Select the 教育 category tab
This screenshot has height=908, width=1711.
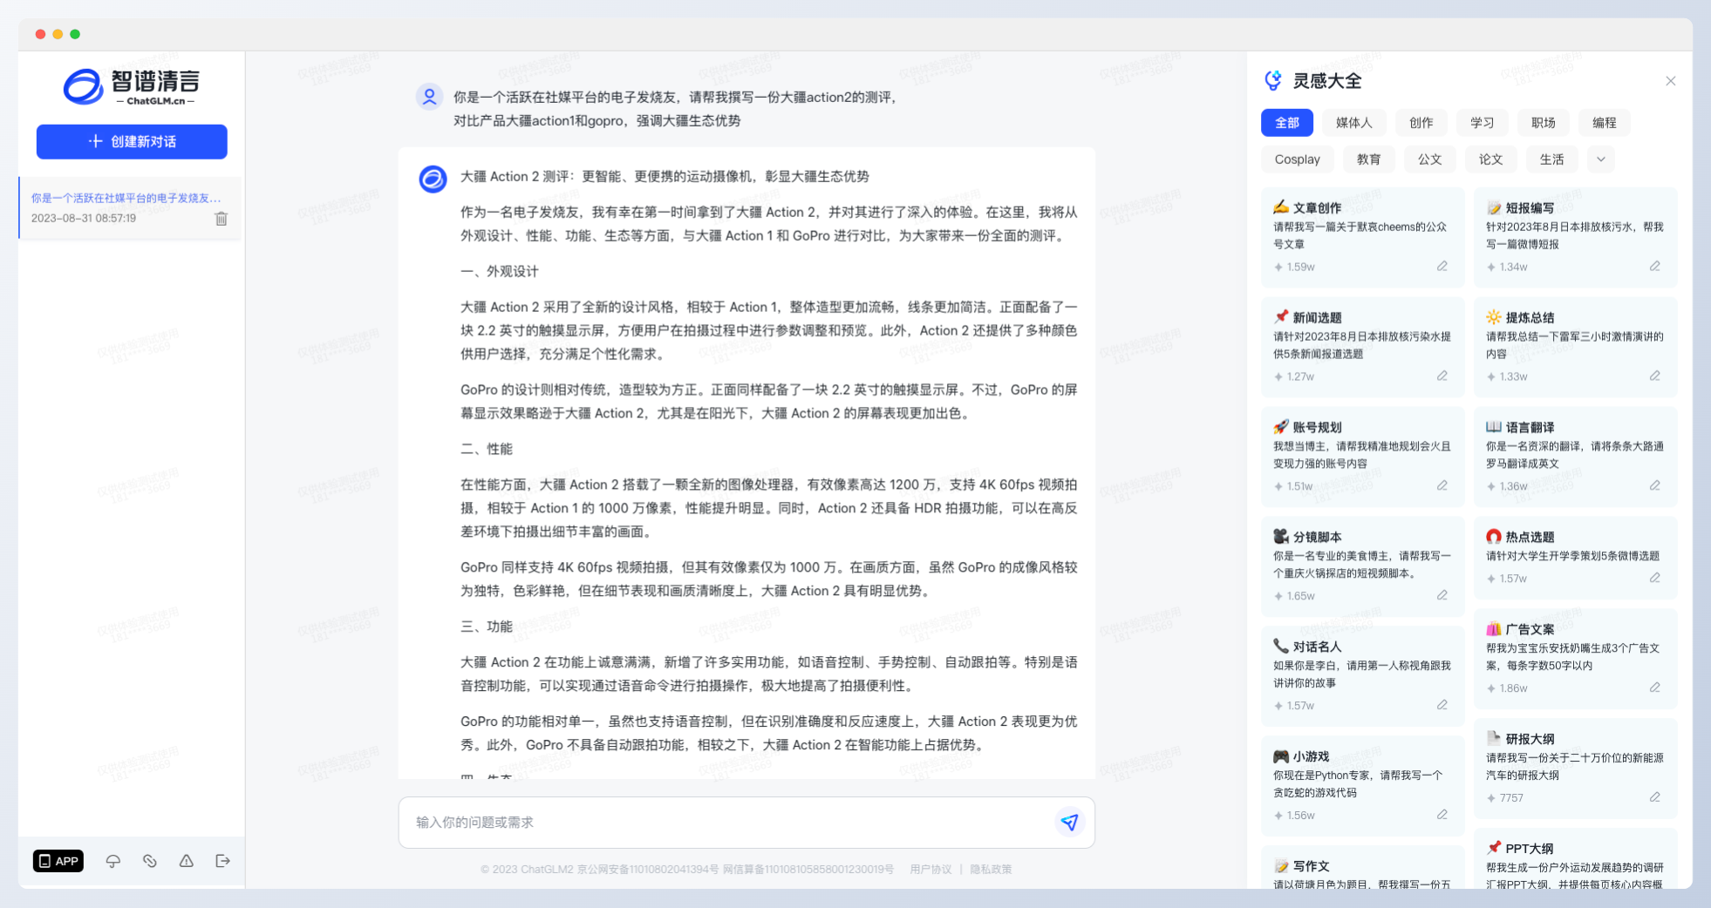1369,159
